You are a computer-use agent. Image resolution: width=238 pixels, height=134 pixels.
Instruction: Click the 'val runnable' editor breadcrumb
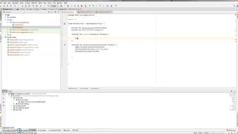84,89
